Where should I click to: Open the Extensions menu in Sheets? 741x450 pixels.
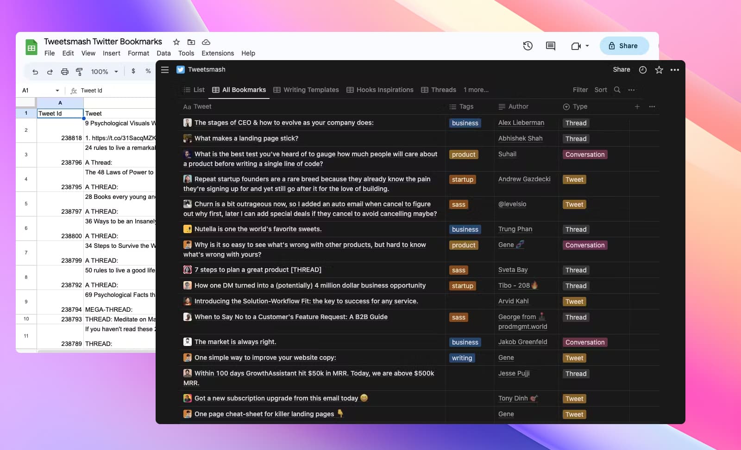click(217, 53)
